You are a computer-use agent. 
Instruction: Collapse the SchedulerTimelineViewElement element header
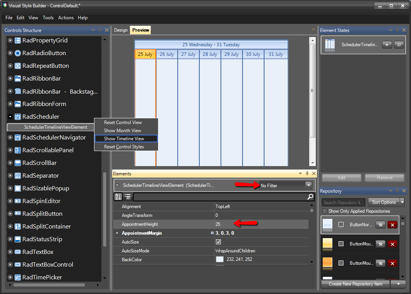coord(118,185)
